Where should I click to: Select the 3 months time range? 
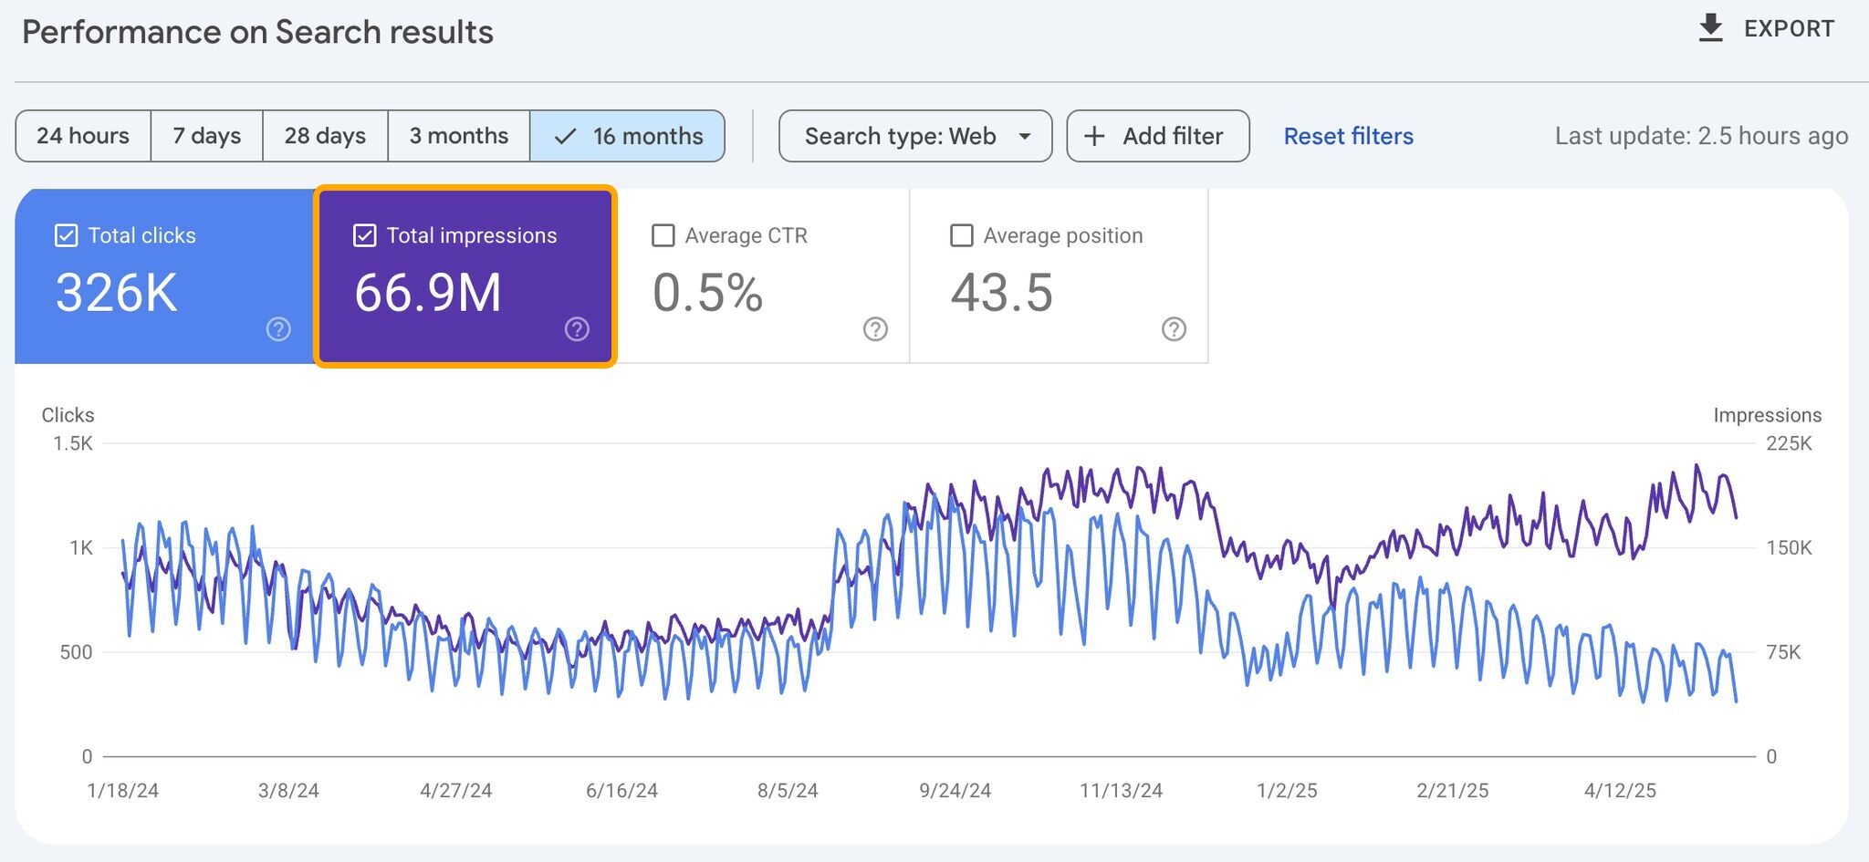click(459, 135)
